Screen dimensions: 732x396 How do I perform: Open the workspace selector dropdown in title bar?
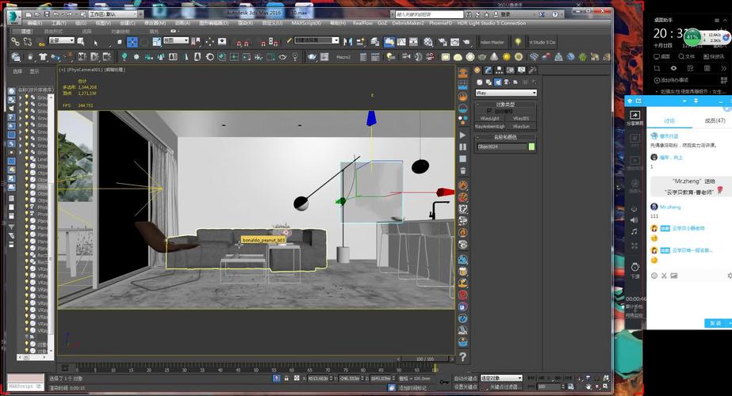115,14
